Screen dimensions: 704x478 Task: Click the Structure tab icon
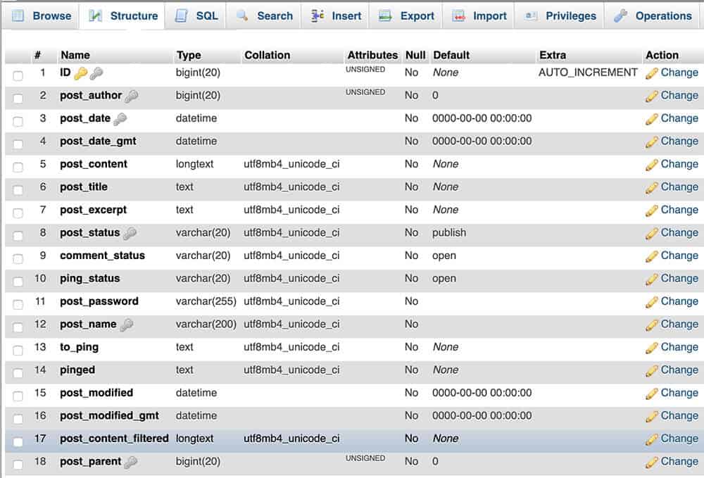[x=95, y=15]
